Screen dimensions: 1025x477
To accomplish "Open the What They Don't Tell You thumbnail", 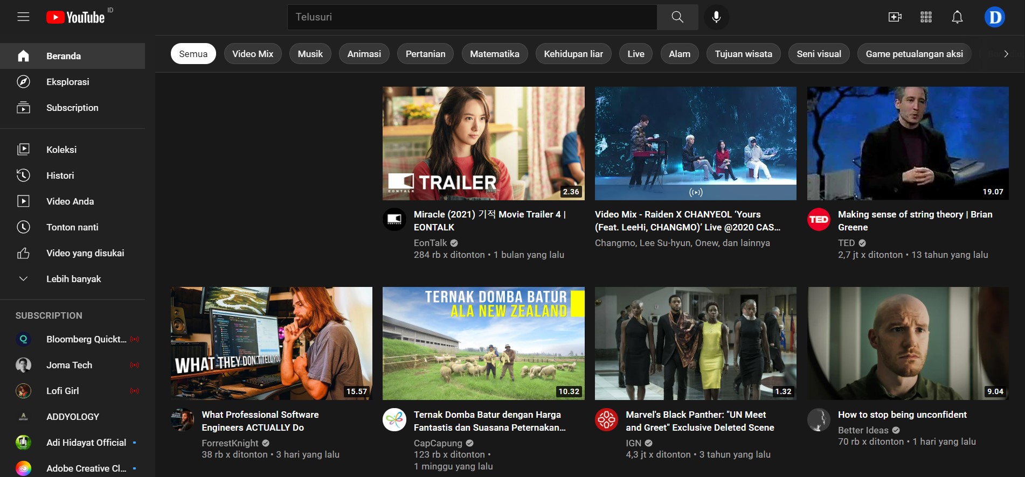I will coord(272,343).
